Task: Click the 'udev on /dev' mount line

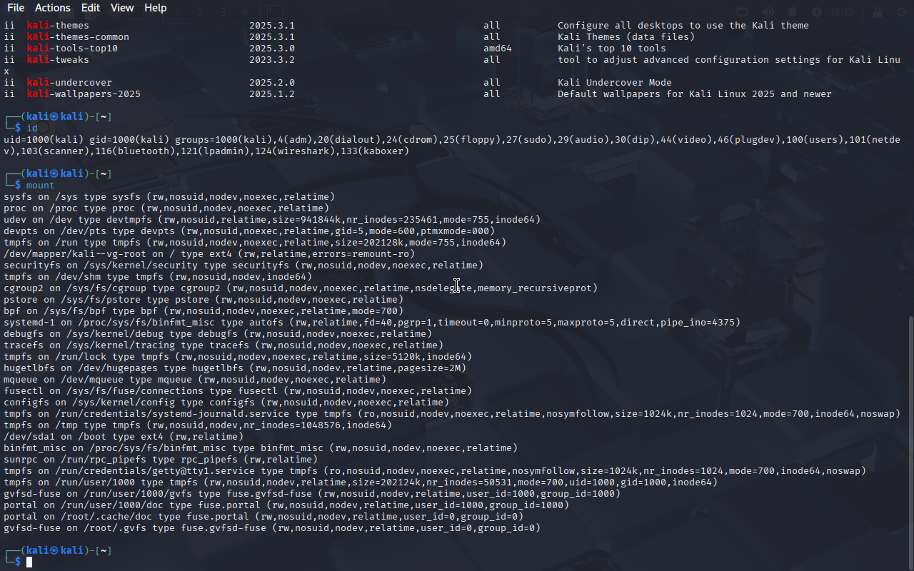Action: click(x=272, y=220)
